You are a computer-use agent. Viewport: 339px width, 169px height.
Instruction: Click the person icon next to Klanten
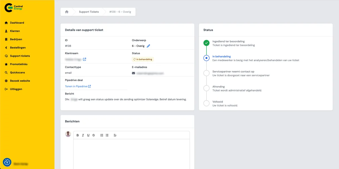pyautogui.click(x=6, y=31)
